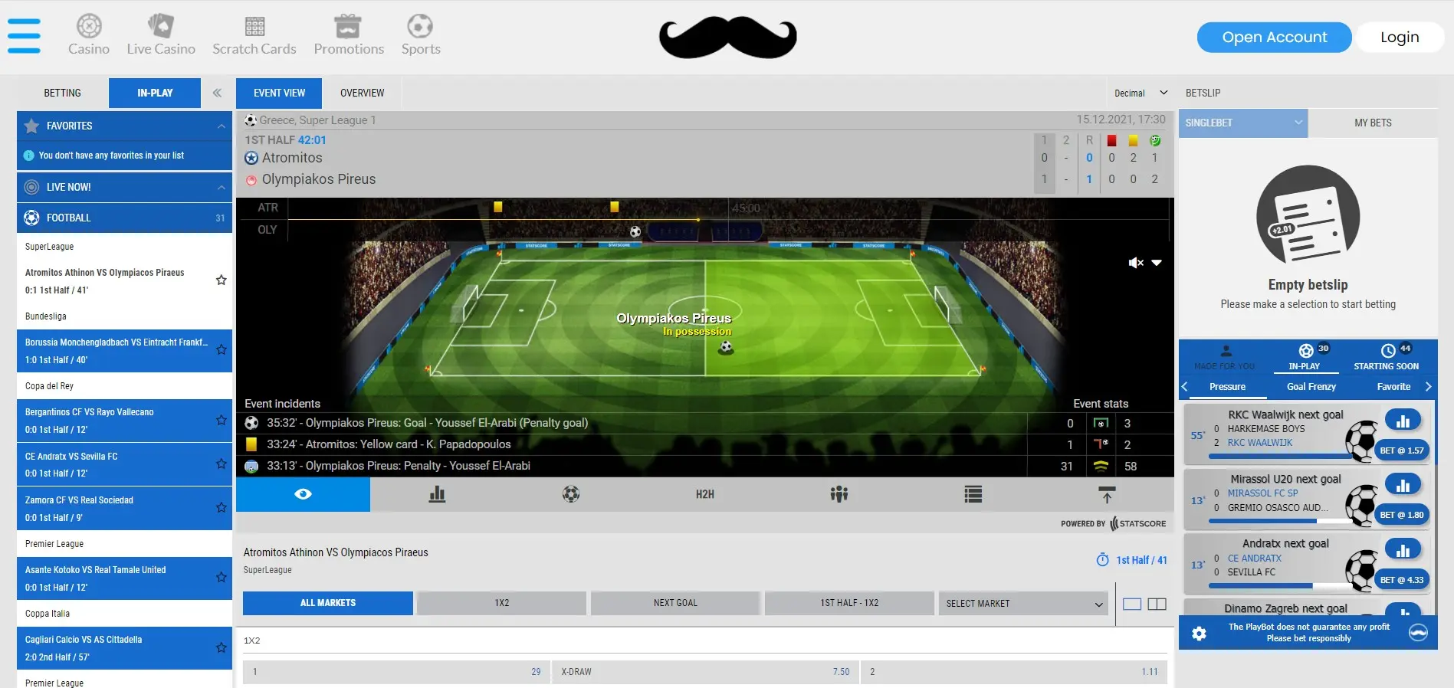
Task: Select the In-Play PlayBot tab
Action: 1305,358
